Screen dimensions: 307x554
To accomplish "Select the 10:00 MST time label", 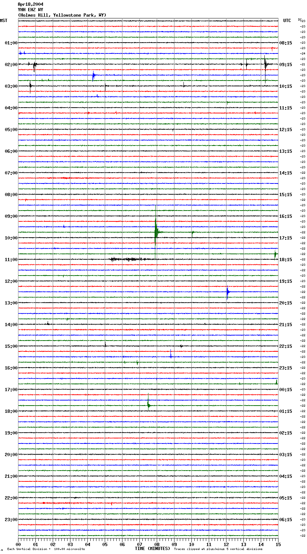I will [x=11, y=238].
